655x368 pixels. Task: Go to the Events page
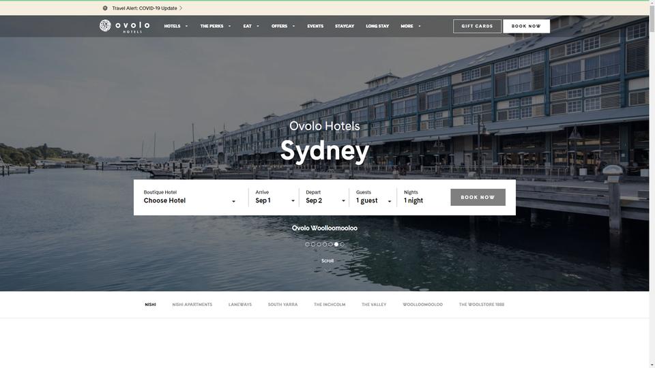pos(315,26)
